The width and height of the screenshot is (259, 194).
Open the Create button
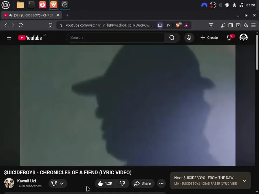[x=209, y=38]
